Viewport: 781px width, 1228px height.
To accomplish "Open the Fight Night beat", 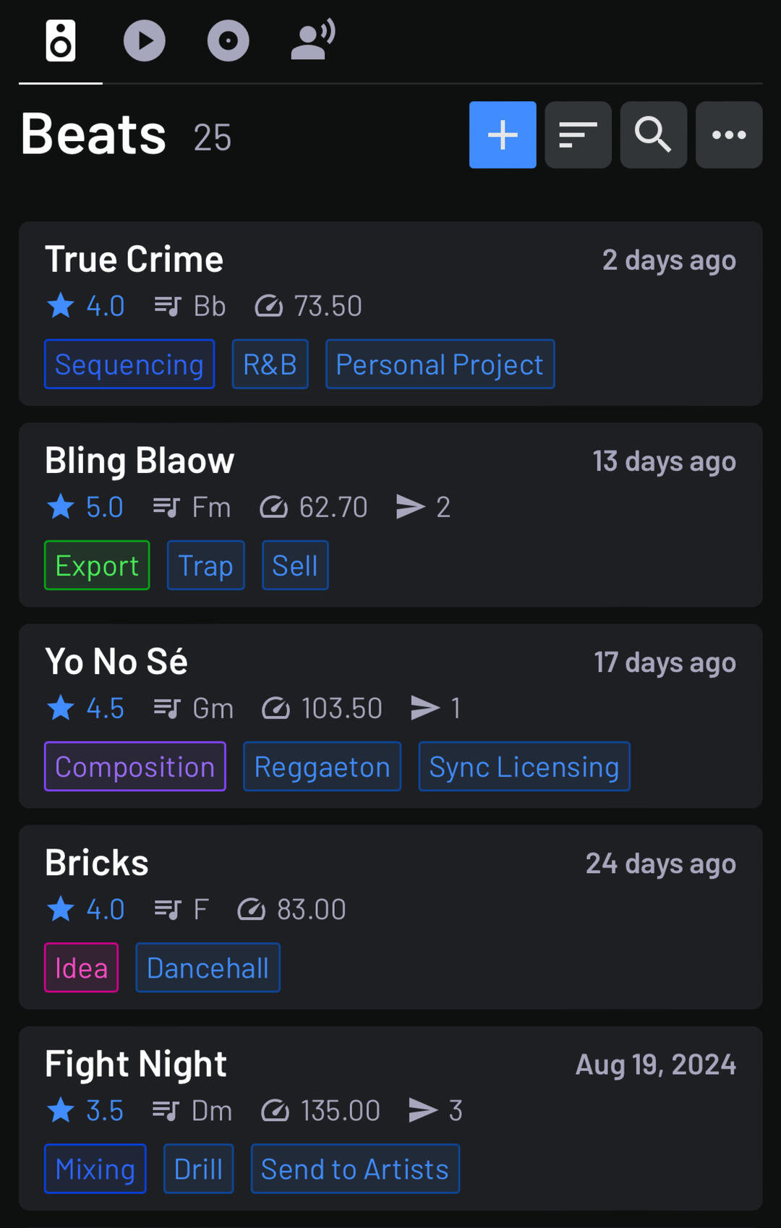I will point(136,1064).
